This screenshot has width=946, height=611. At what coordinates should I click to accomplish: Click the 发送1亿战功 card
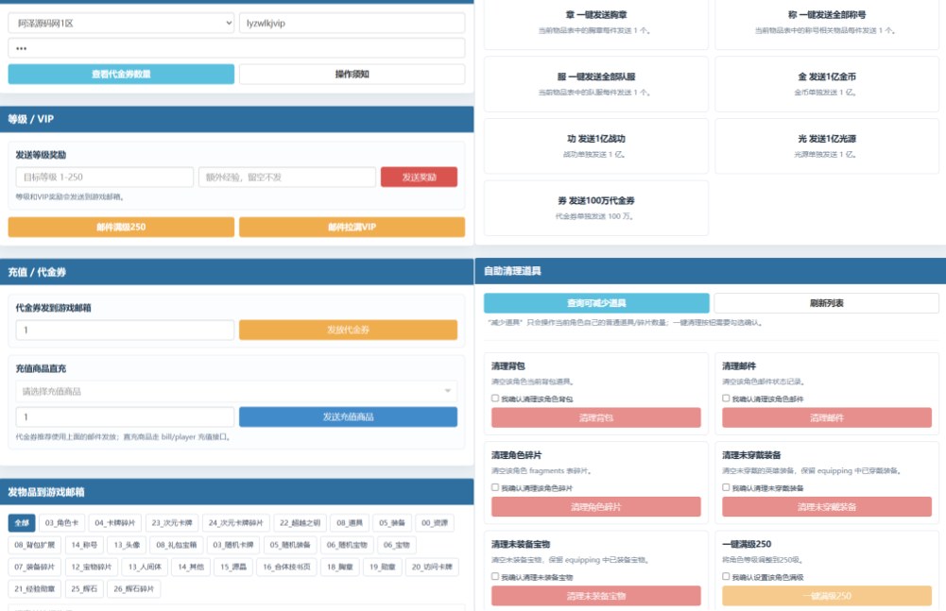[596, 146]
